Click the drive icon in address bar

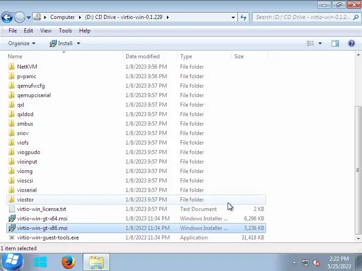click(37, 17)
